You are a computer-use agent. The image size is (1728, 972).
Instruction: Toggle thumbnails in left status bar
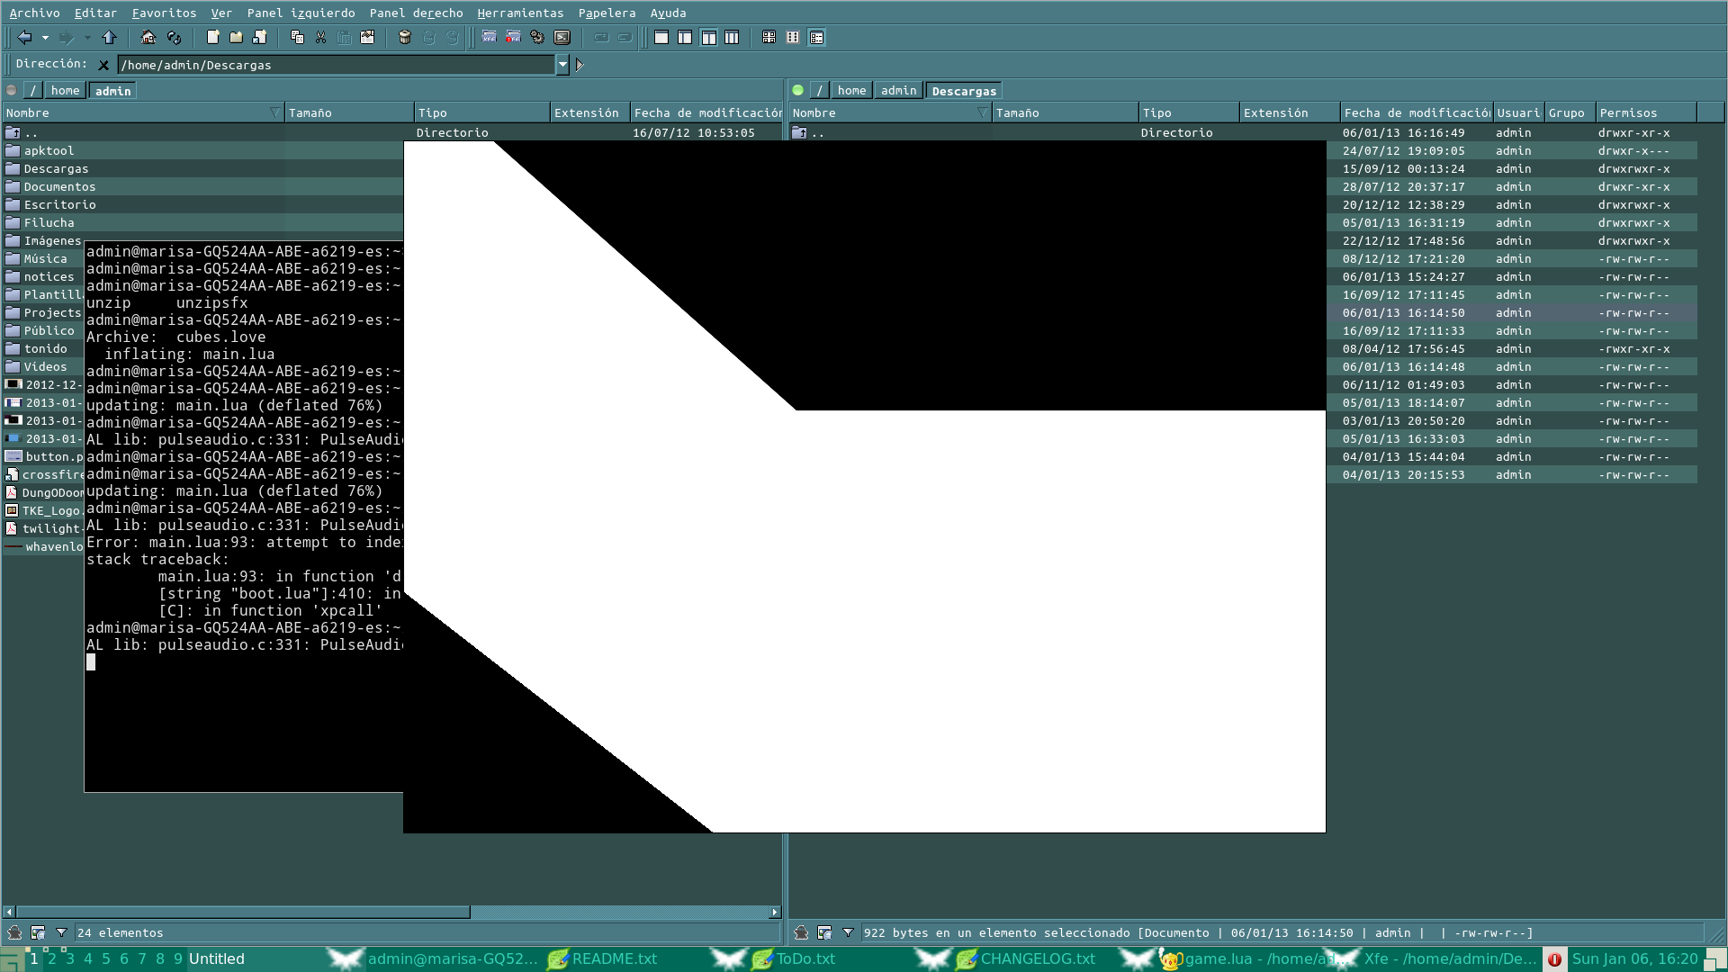(x=38, y=932)
